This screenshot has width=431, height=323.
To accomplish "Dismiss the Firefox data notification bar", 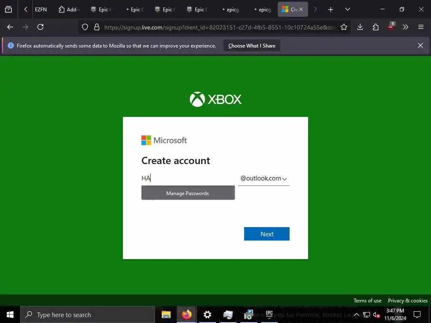I will coord(420,45).
